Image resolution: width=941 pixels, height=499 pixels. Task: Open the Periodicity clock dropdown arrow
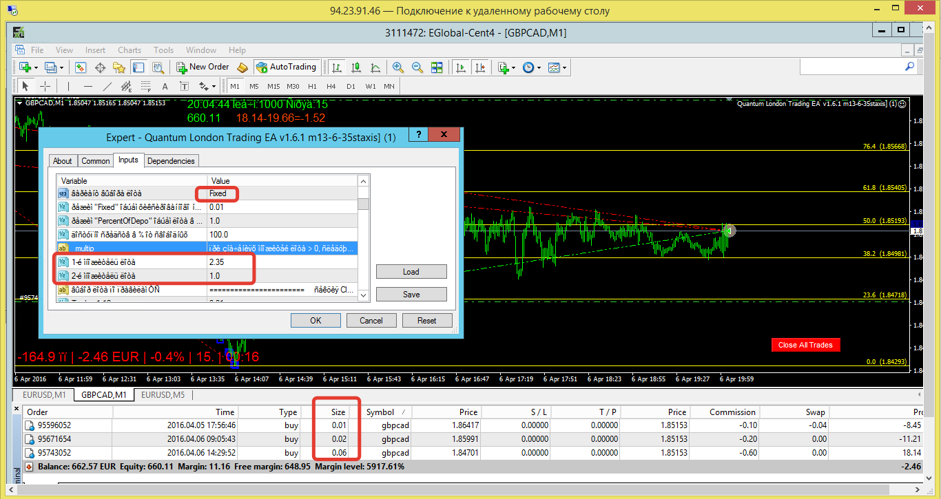(538, 67)
